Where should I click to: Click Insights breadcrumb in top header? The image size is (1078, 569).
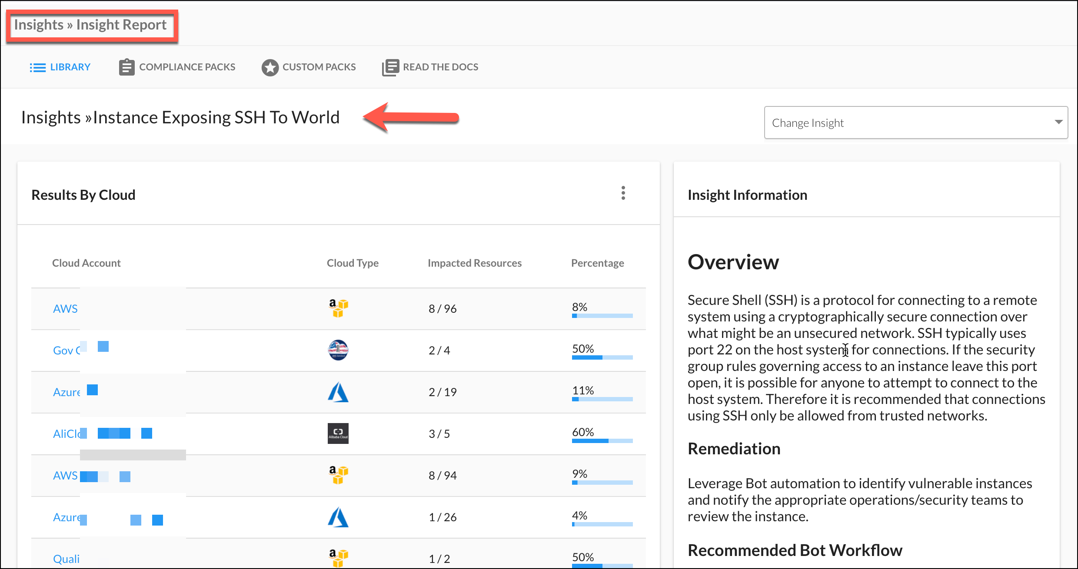tap(39, 25)
